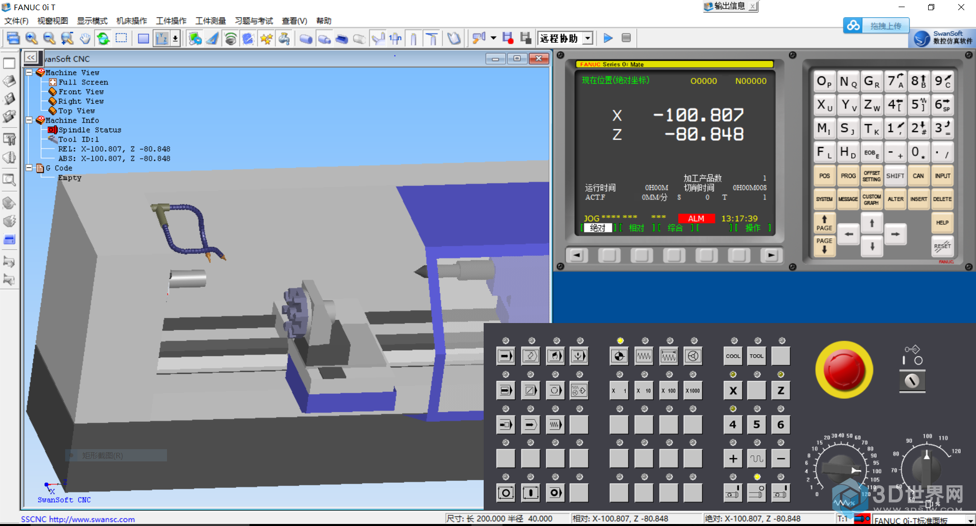The image size is (976, 526).
Task: Click the zoom in magnifier toolbar icon
Action: pos(32,38)
